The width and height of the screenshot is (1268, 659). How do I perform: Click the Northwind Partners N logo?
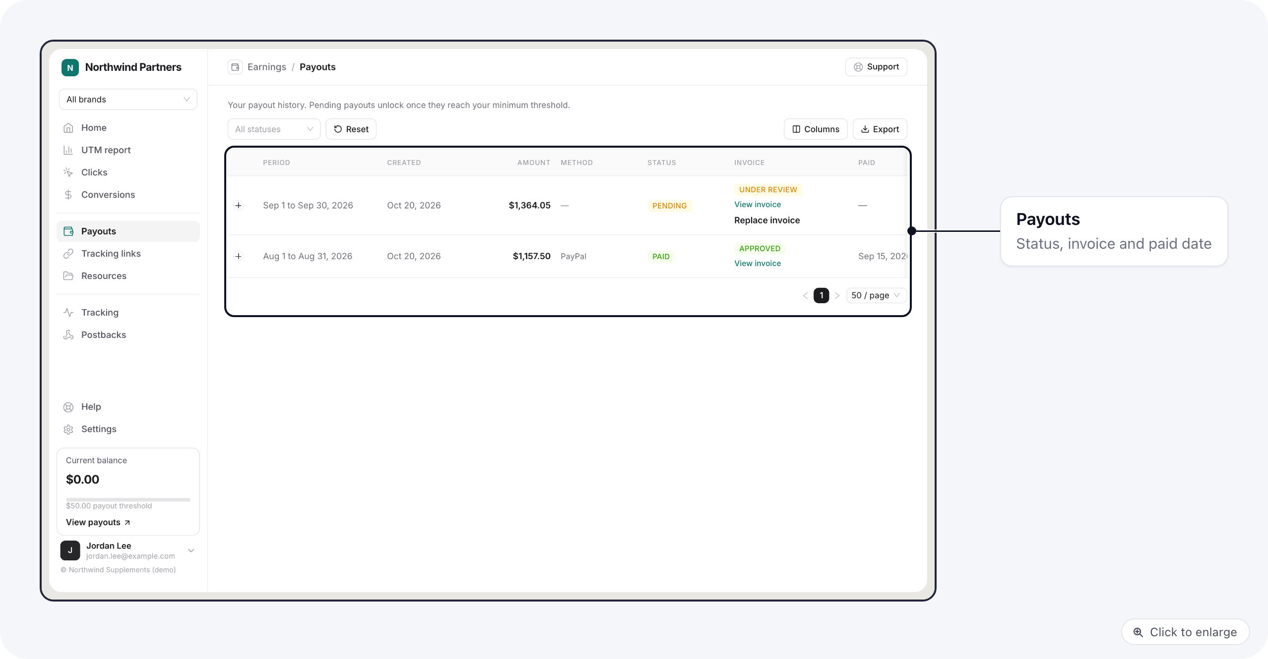click(70, 67)
